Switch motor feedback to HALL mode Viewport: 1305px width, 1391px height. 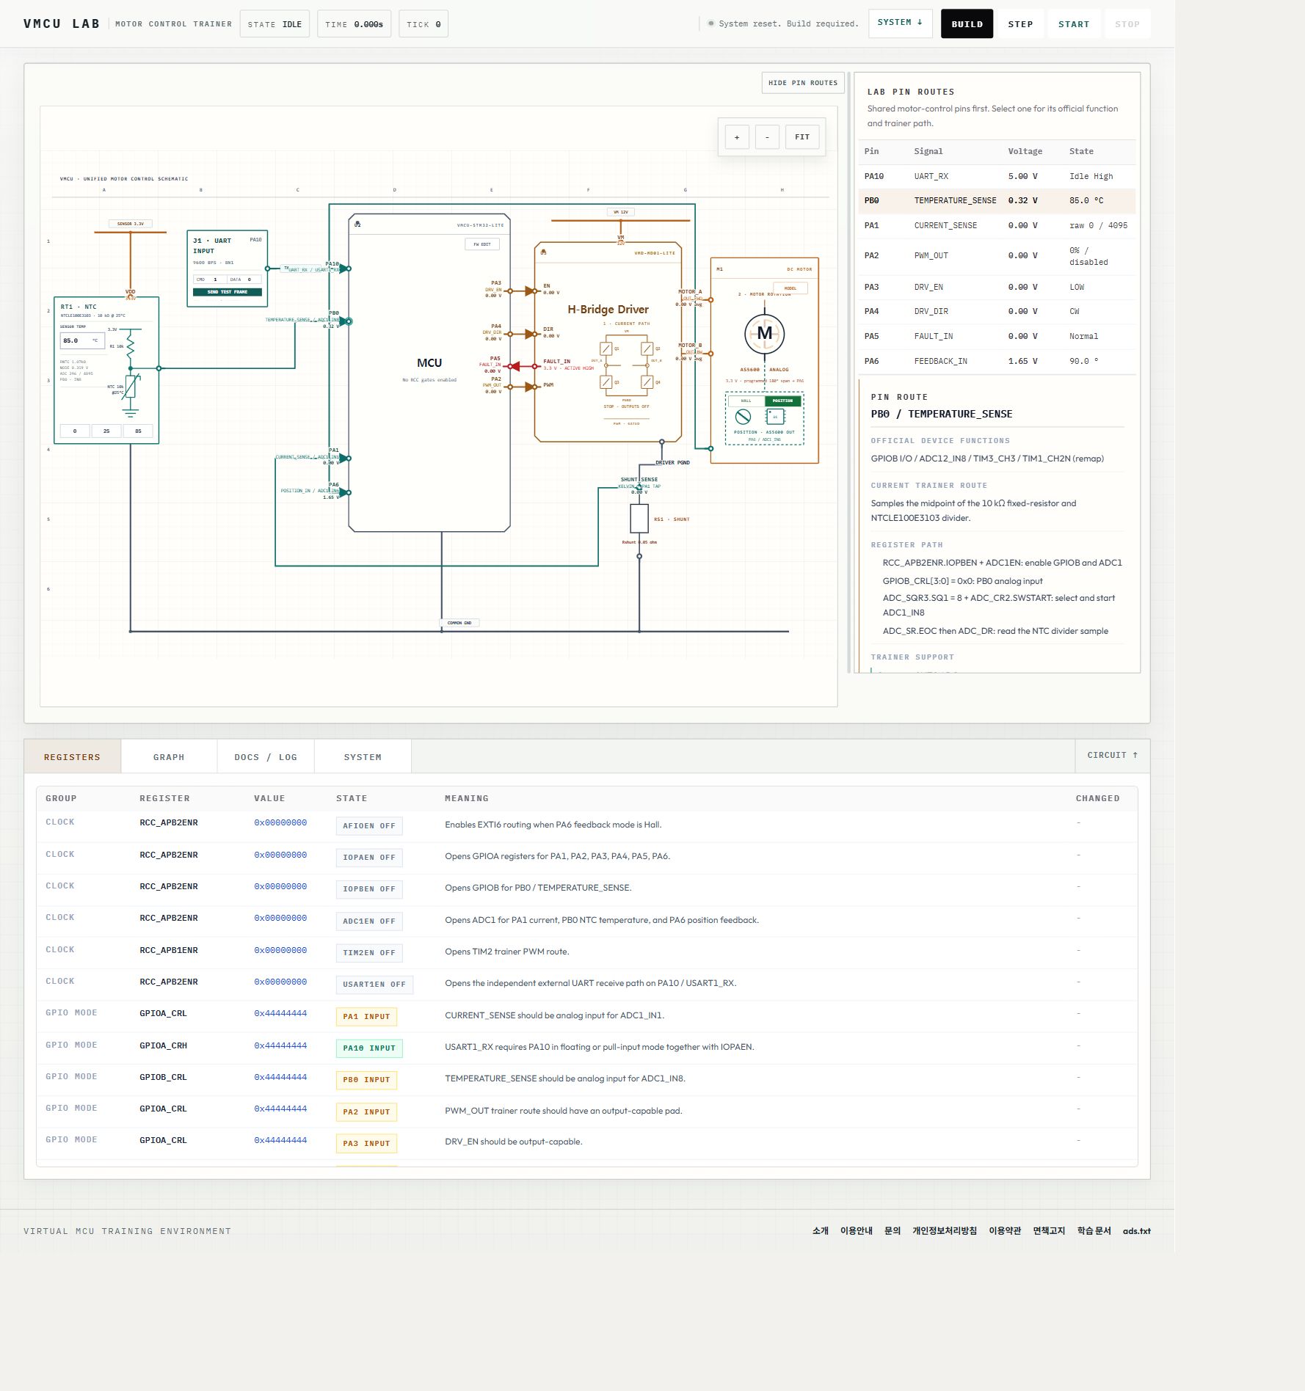tap(746, 401)
